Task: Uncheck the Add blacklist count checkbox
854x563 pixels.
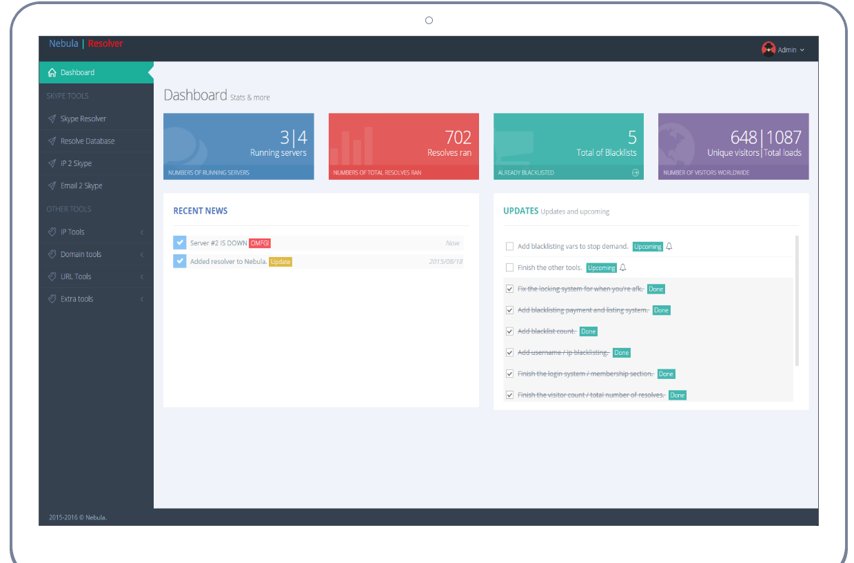Action: 509,331
